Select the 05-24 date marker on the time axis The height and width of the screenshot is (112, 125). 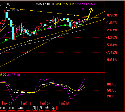(x=46, y=104)
